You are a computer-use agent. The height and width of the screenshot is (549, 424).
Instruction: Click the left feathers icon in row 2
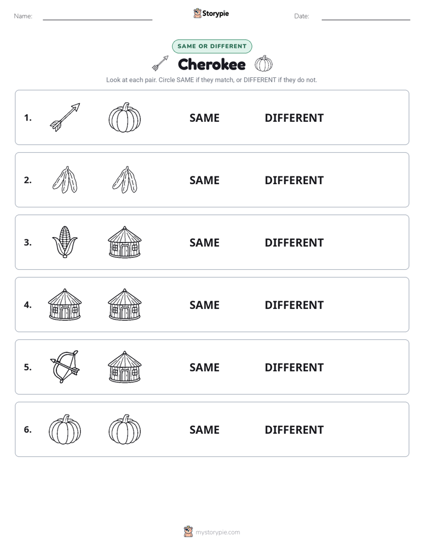point(65,179)
